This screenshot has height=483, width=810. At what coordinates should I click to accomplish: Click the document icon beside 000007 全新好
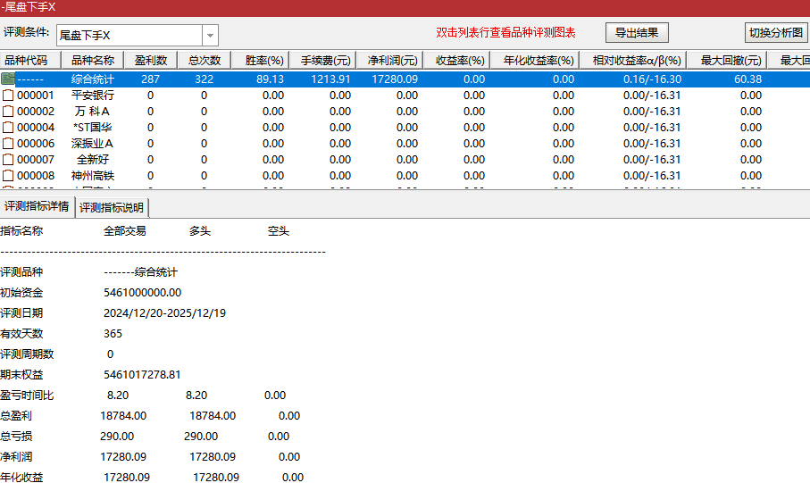[x=8, y=160]
